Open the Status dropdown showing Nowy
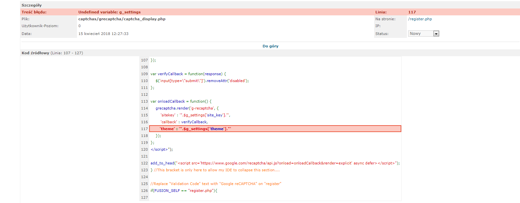Viewport: 520px width, 203px height. click(x=423, y=34)
